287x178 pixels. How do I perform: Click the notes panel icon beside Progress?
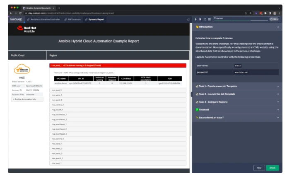210,19
